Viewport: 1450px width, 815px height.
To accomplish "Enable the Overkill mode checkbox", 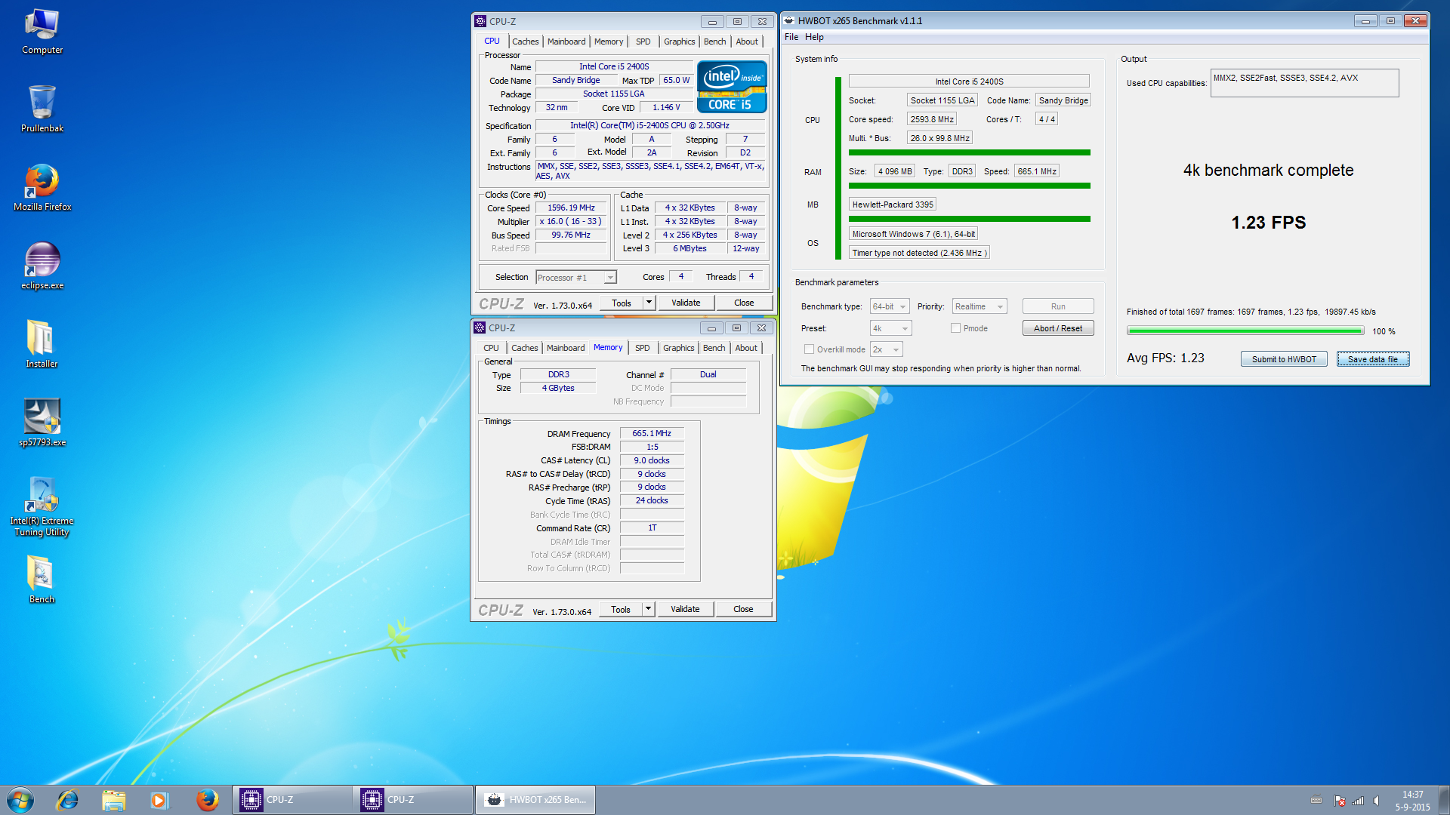I will pyautogui.click(x=809, y=349).
